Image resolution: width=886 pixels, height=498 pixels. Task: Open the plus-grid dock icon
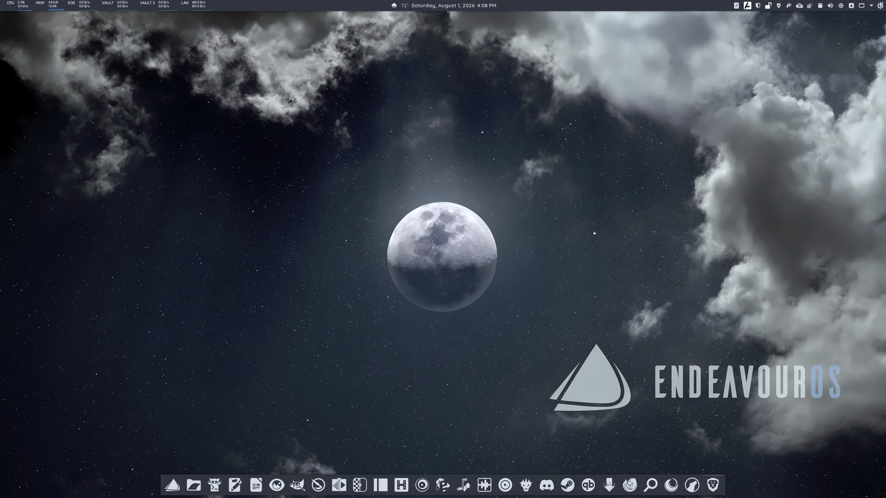point(485,485)
